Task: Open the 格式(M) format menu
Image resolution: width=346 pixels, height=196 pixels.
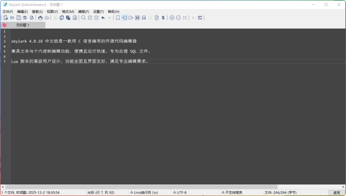Action: (x=68, y=11)
